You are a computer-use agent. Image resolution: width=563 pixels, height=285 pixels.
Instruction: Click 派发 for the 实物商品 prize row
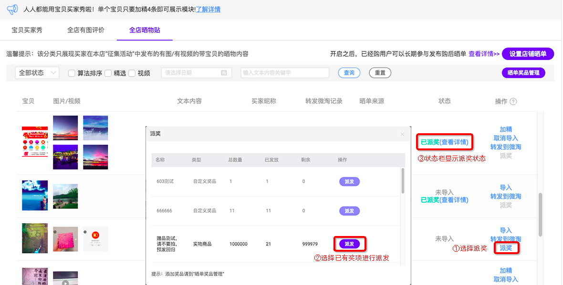[x=349, y=244]
